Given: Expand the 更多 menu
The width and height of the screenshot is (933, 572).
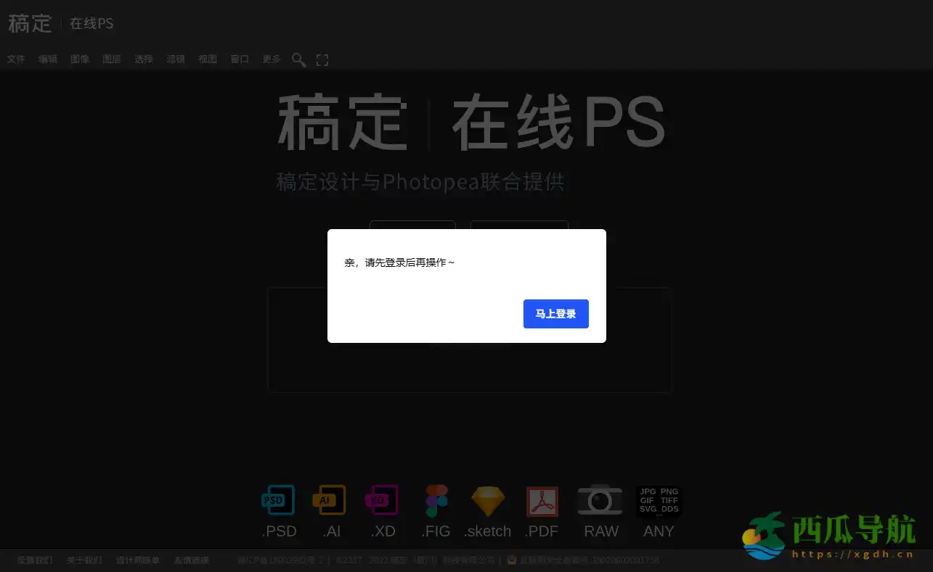Looking at the screenshot, I should 271,59.
